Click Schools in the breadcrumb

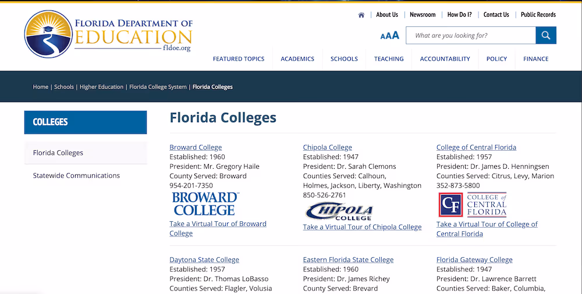(64, 87)
